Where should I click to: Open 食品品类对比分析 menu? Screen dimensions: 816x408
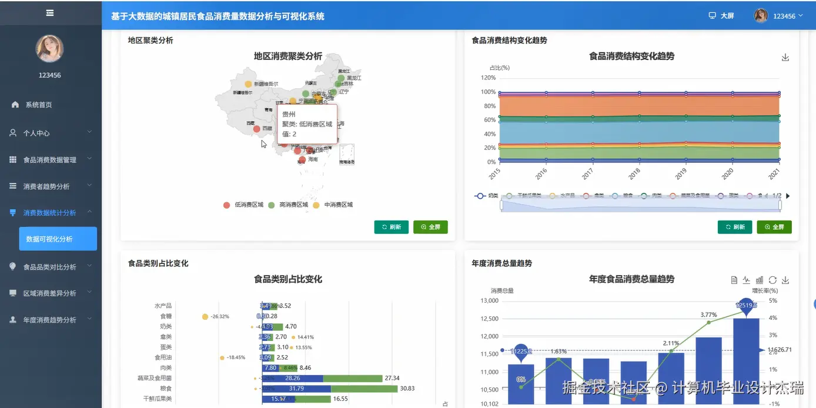pos(51,266)
